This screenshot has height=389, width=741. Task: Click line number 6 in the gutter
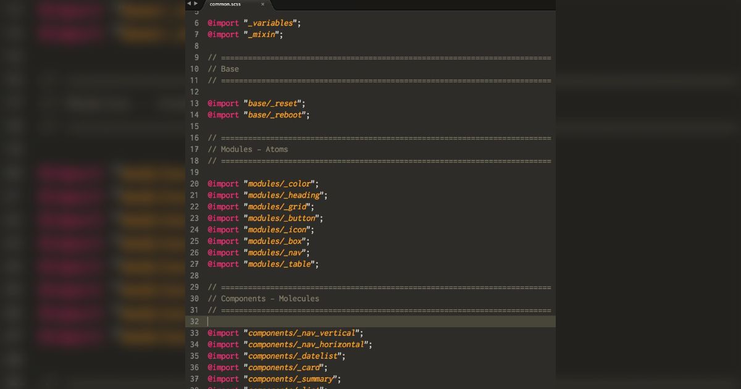[196, 23]
